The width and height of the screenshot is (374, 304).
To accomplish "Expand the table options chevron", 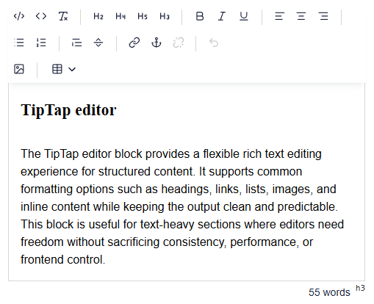I will (72, 69).
